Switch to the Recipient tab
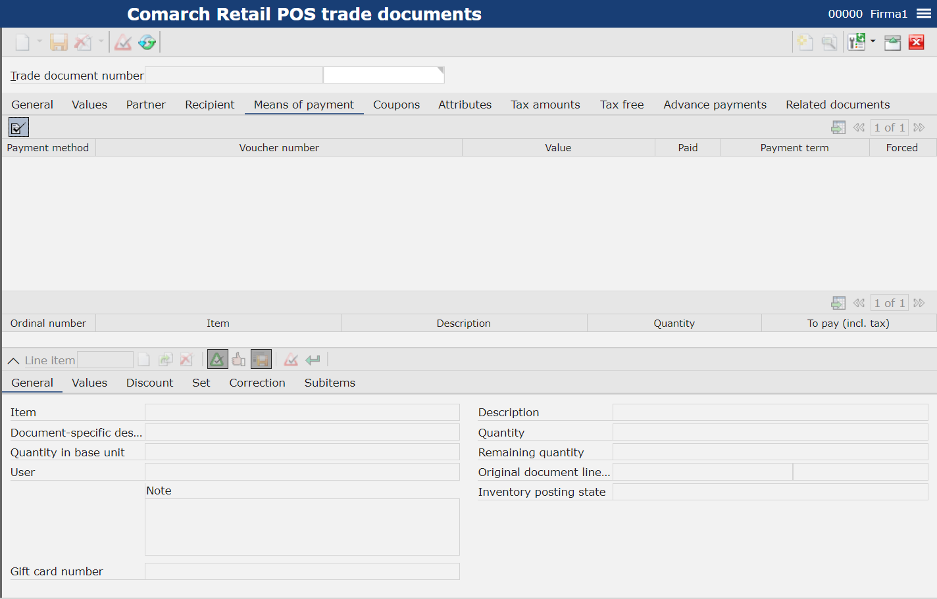 tap(210, 105)
